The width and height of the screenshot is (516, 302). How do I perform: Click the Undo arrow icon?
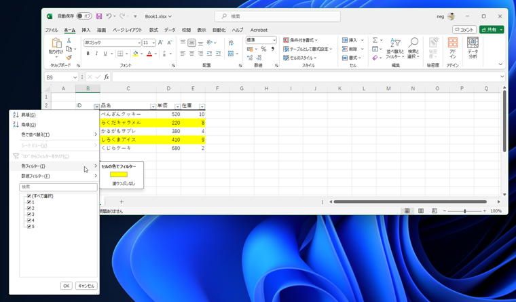point(109,16)
